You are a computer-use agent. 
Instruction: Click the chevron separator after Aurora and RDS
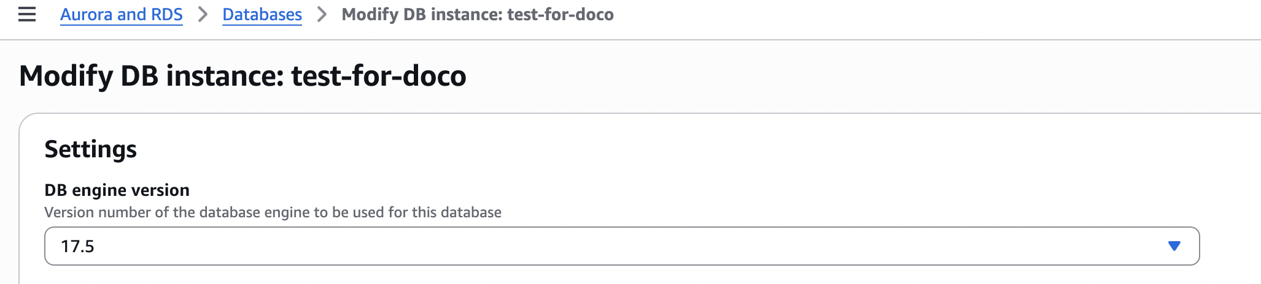coord(203,14)
